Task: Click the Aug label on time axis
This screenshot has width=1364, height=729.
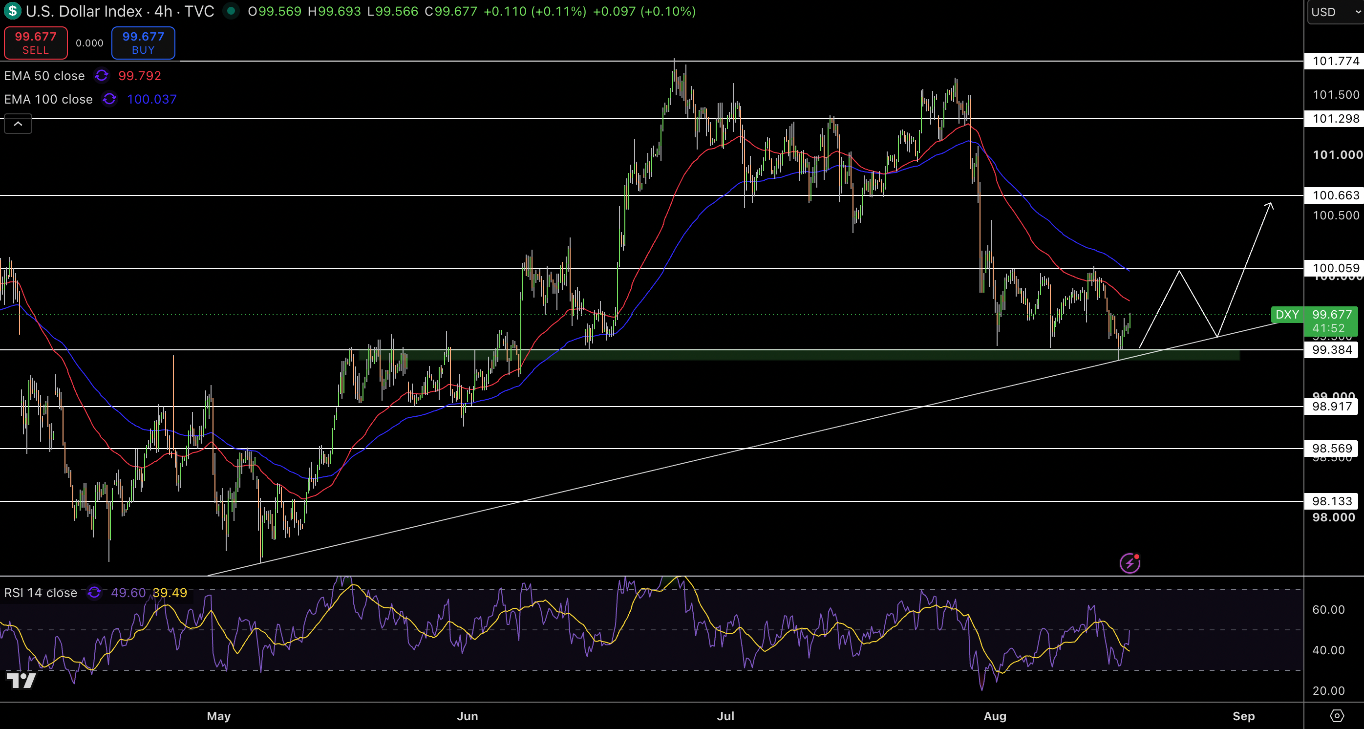Action: (995, 716)
